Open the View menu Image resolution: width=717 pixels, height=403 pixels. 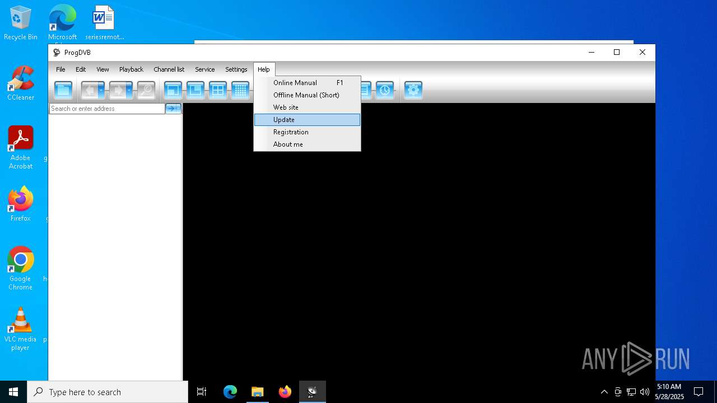103,69
